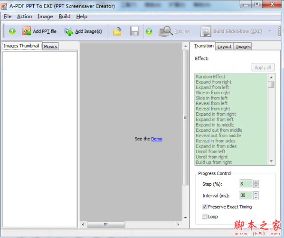The image size is (284, 238).
Task: Click the Step (%) value field
Action: pos(246,184)
